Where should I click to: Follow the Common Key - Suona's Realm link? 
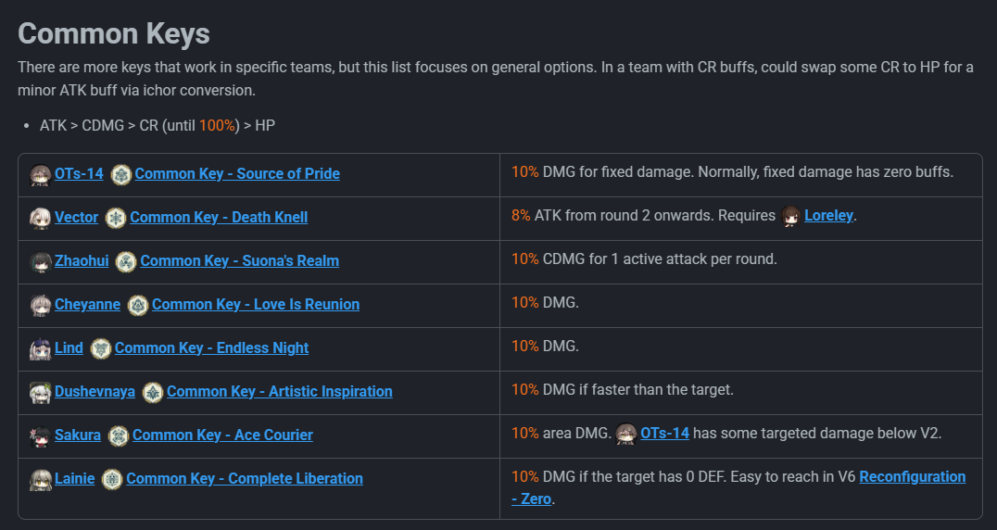click(240, 260)
